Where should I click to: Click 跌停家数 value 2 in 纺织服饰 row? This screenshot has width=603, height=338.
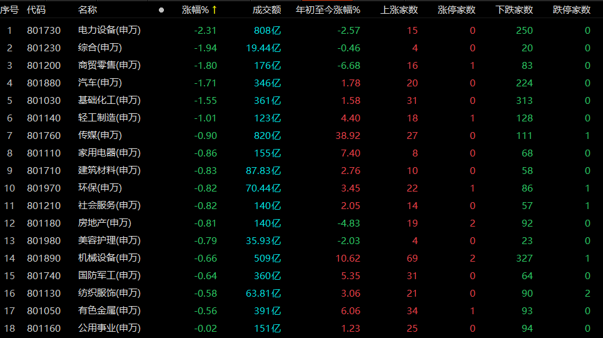click(587, 294)
